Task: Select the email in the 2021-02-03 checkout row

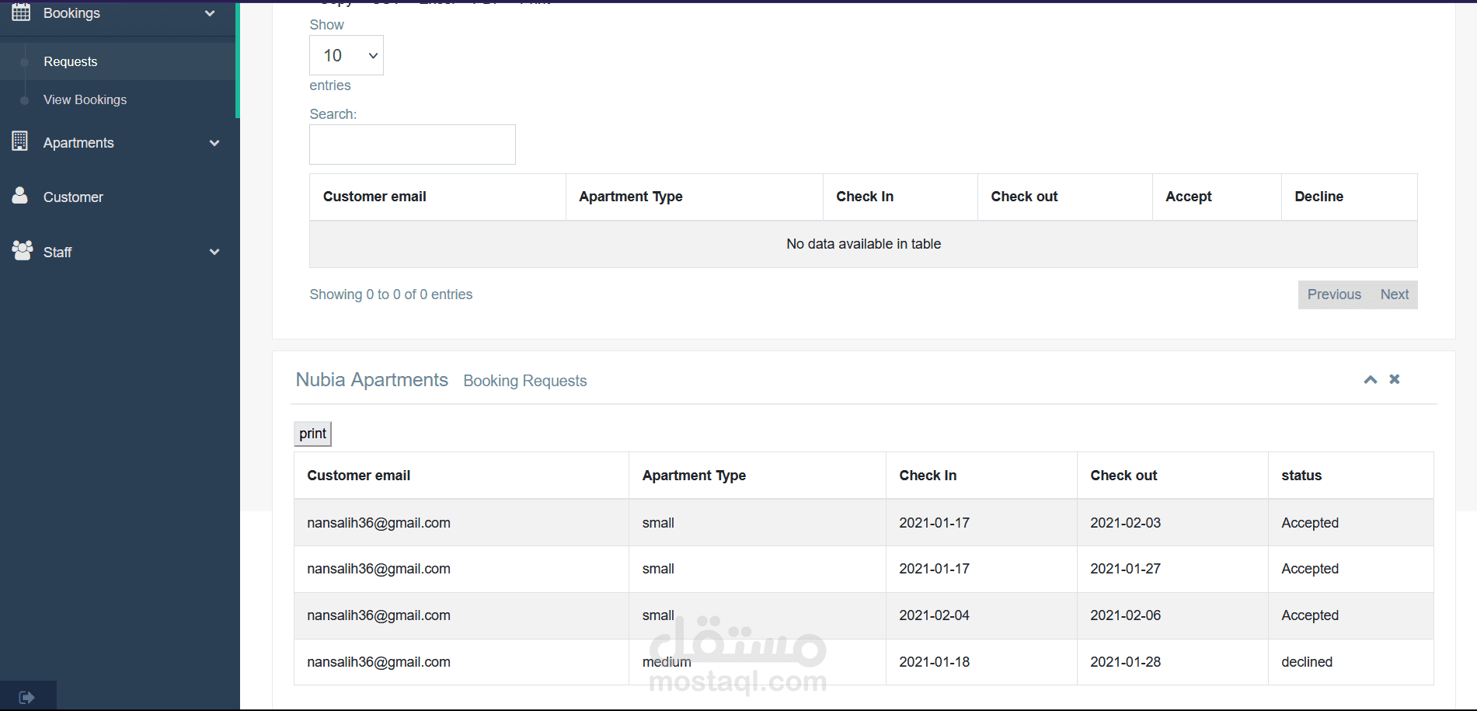Action: click(378, 523)
